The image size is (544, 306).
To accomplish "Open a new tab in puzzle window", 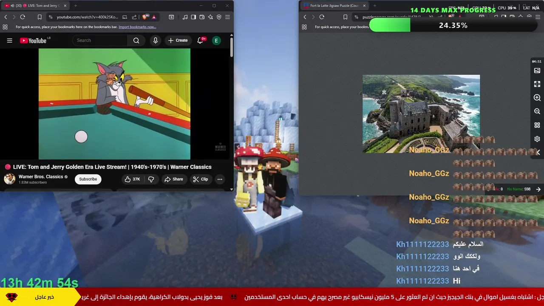I will click(375, 6).
